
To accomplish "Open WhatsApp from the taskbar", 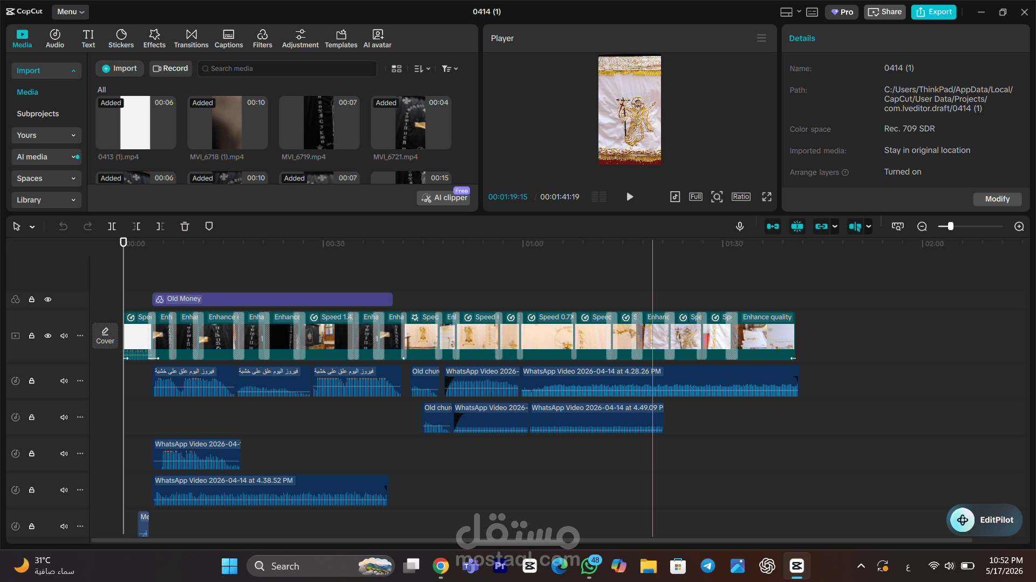I will 589,566.
